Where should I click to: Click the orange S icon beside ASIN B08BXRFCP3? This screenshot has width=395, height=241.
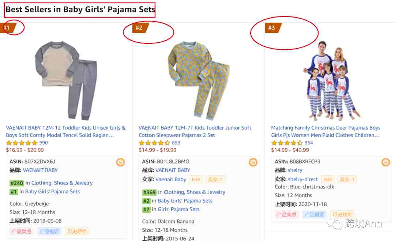[386, 162]
